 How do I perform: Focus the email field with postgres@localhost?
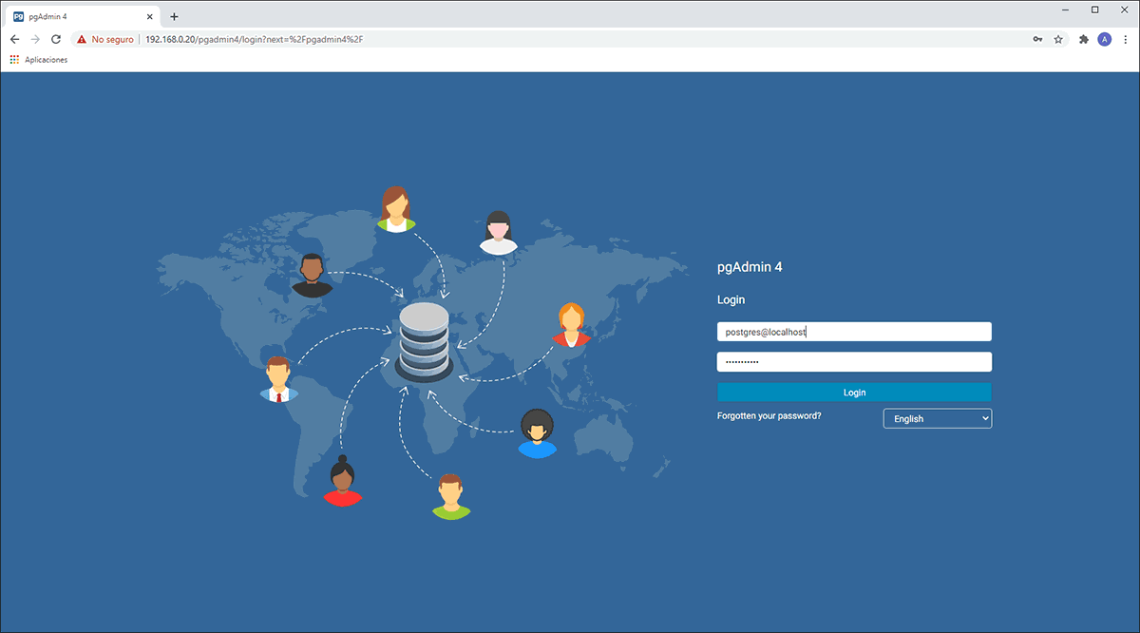pyautogui.click(x=854, y=332)
